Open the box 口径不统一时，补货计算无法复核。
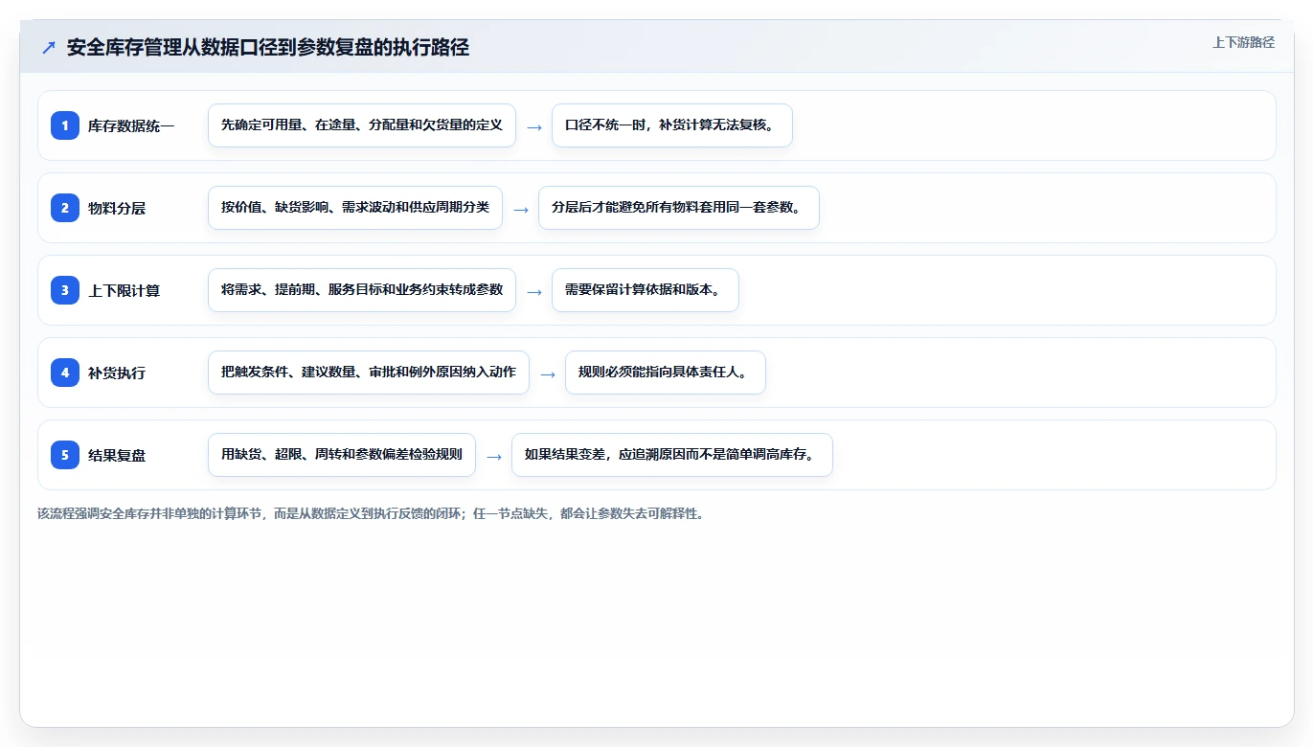Image resolution: width=1314 pixels, height=747 pixels. tap(672, 125)
